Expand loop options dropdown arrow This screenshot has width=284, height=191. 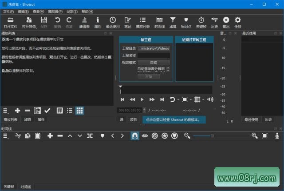coord(178,99)
